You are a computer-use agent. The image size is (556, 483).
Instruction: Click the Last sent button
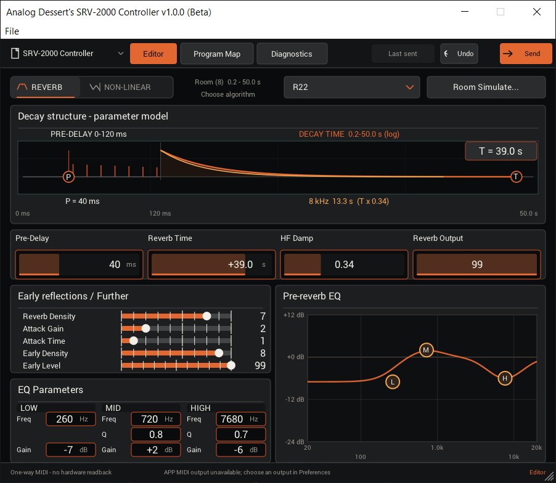tap(403, 54)
